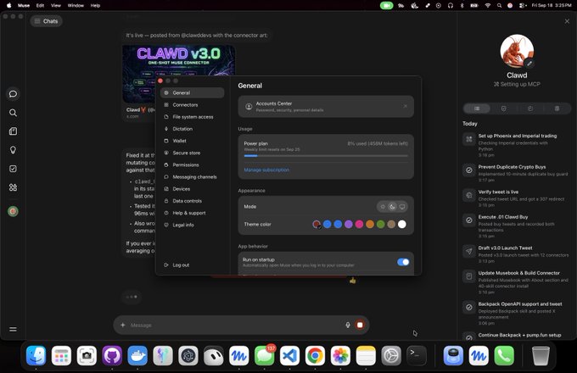This screenshot has height=373, width=577.
Task: Open File system access settings
Action: coord(192,117)
